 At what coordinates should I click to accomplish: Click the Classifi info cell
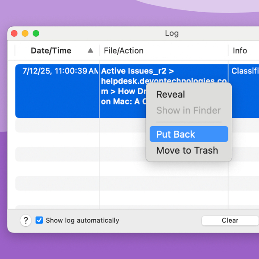click(245, 71)
